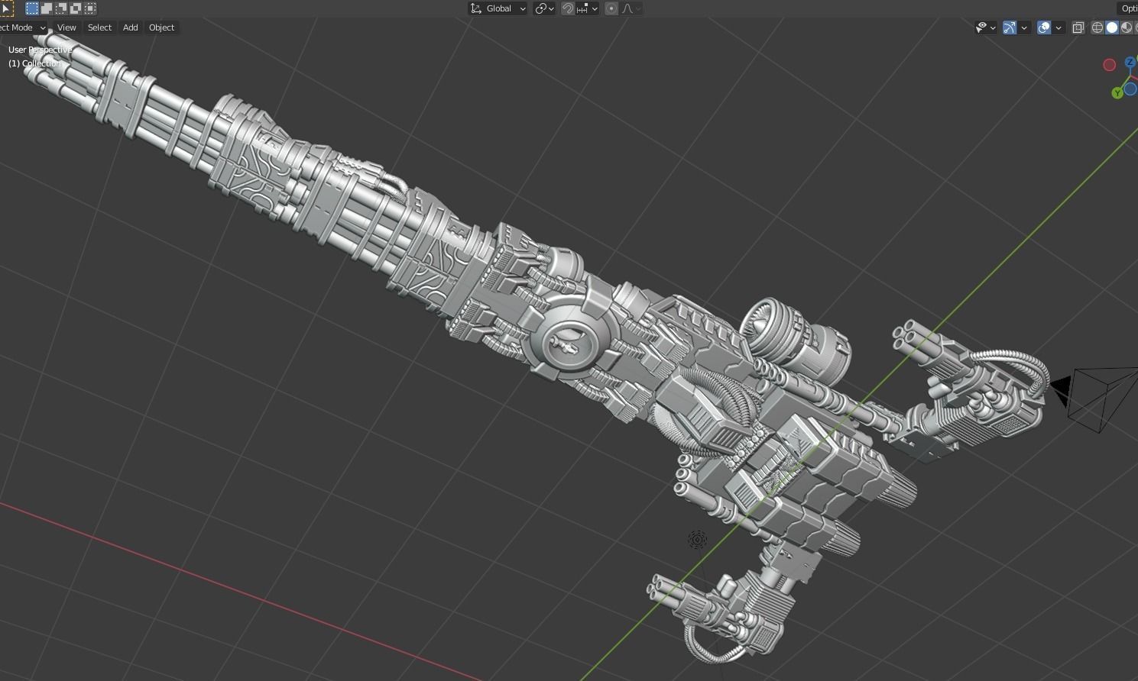Click the red negative X axis gizmo circle
1138x681 pixels.
point(1110,65)
